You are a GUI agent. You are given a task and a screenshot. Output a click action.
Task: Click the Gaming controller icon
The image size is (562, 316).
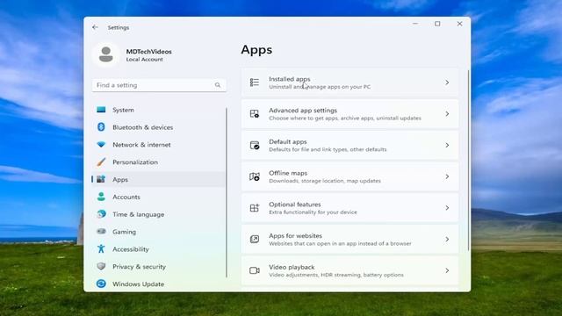(x=101, y=232)
